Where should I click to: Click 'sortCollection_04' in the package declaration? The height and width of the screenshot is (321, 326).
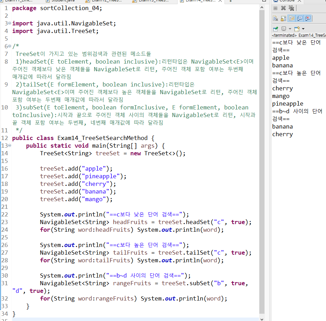point(70,8)
